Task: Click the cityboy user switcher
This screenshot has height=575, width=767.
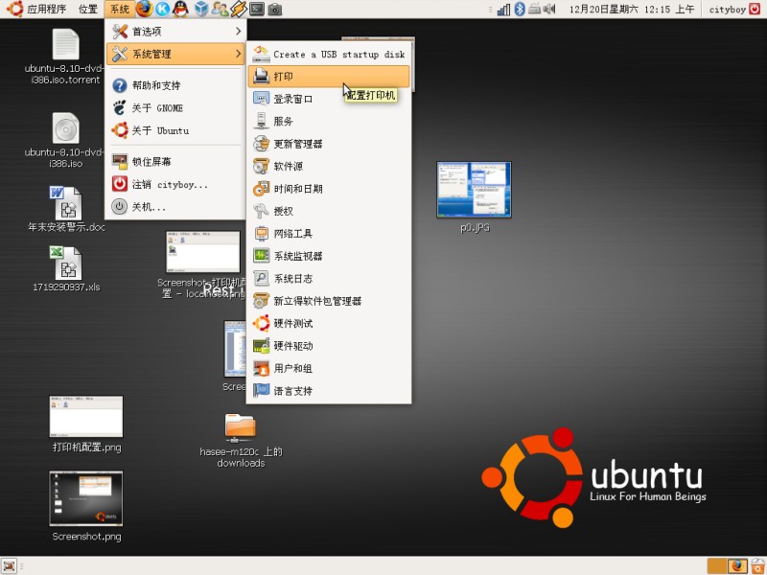Action: (x=728, y=9)
